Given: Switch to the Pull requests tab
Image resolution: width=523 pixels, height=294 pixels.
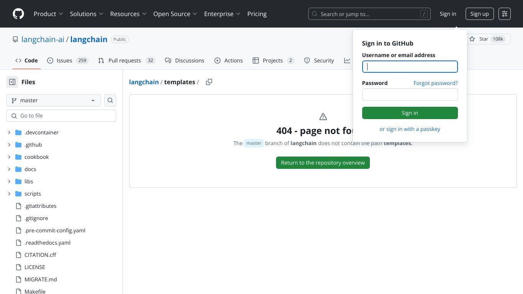Looking at the screenshot, I should pos(127,60).
